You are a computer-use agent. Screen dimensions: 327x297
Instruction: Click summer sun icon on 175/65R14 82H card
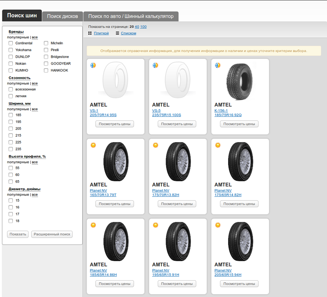pos(217,145)
